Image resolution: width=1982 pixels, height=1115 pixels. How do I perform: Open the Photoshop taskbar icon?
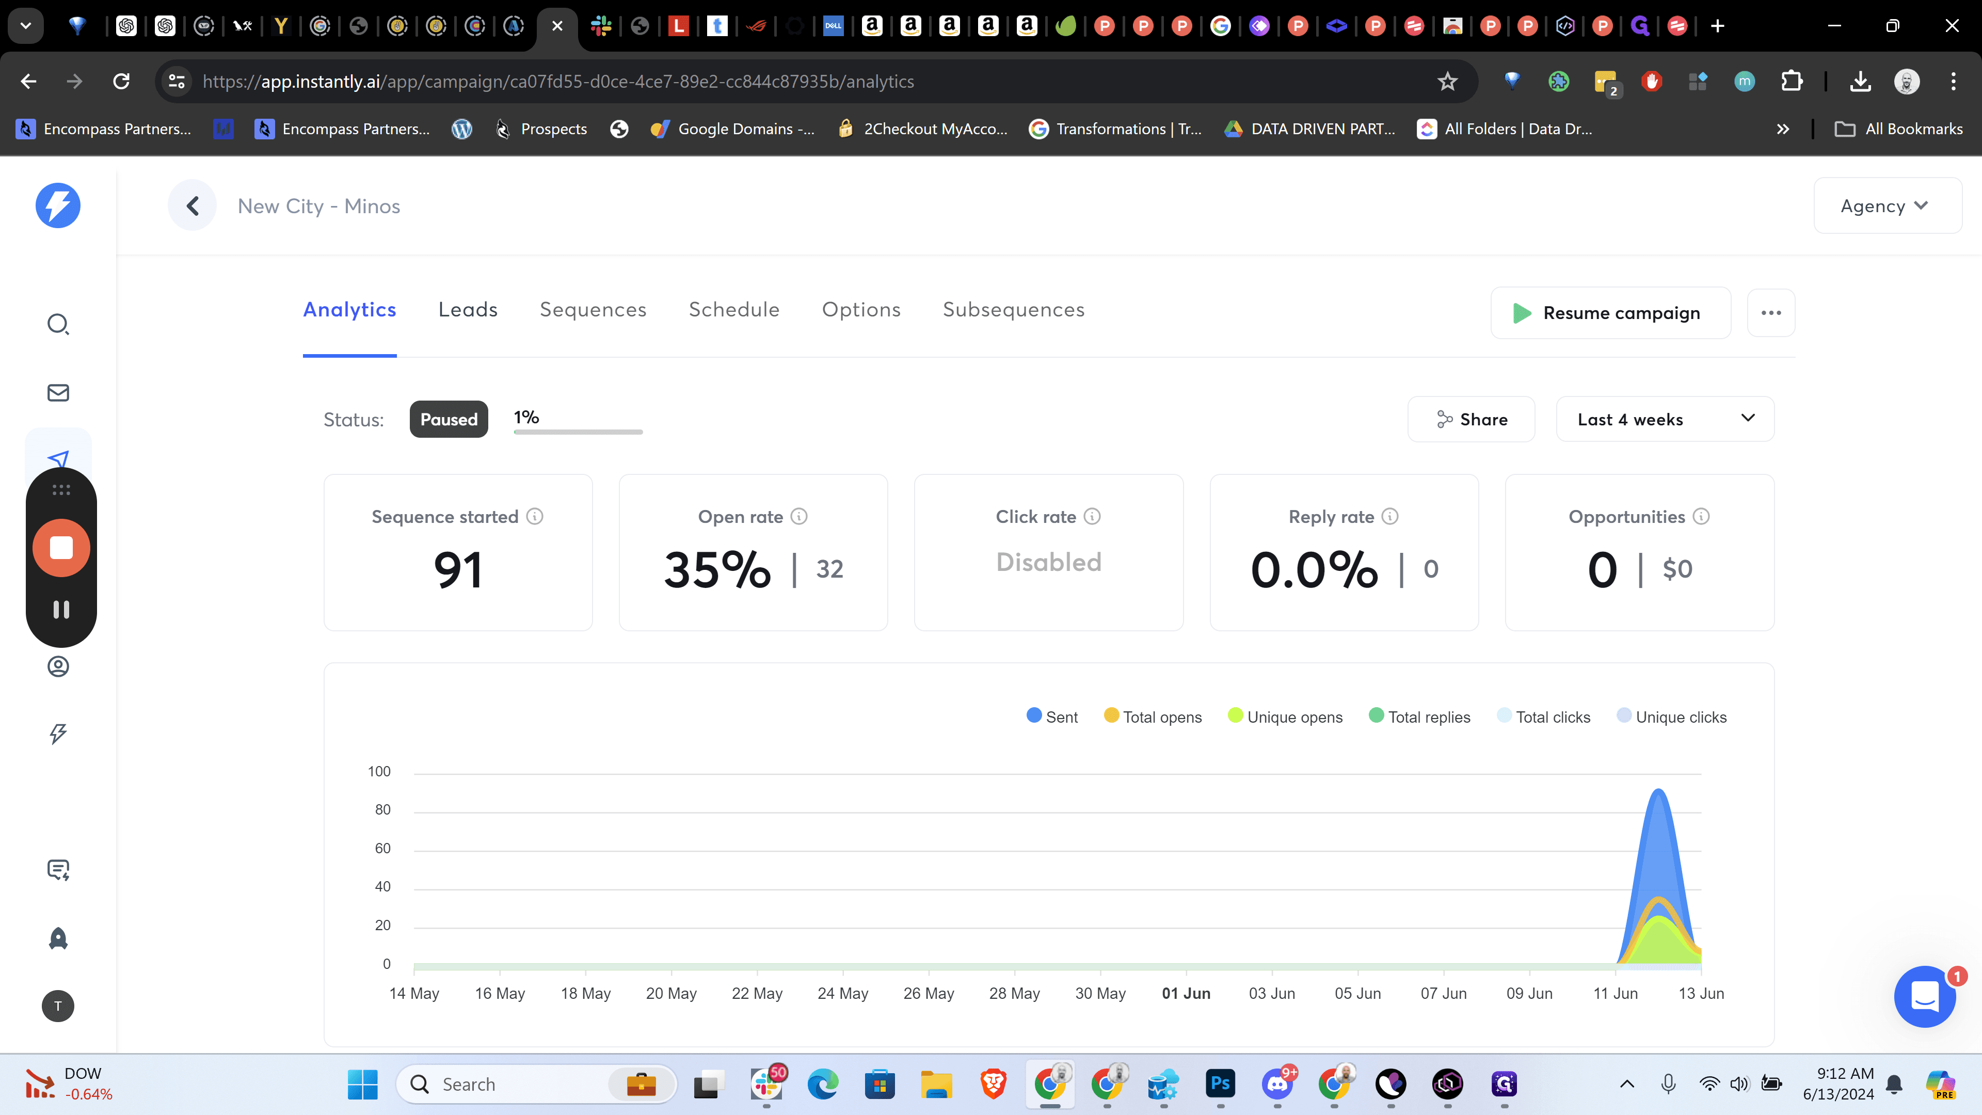(x=1220, y=1084)
